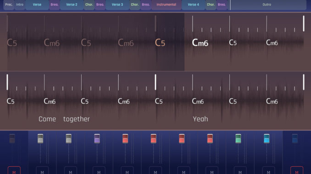
Task: Mute the cyan fader channel
Action: pyautogui.click(x=268, y=171)
